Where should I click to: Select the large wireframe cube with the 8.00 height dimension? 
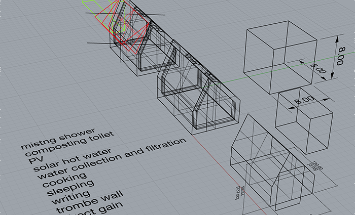tap(280, 57)
